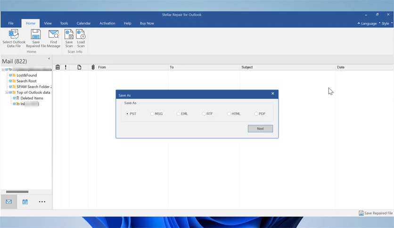Toggle the Lost&Found folder checkbox
The height and width of the screenshot is (228, 394).
click(10, 75)
